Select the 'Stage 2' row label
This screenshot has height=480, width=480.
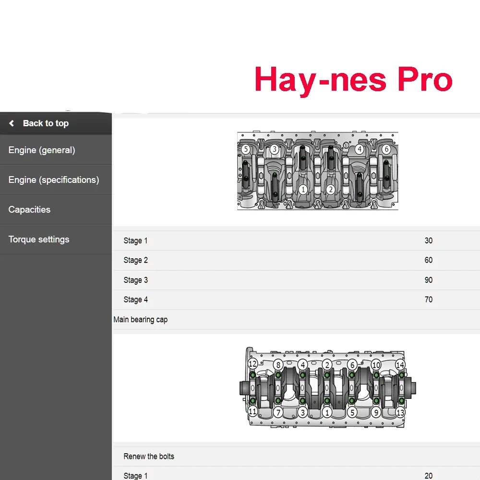[136, 260]
